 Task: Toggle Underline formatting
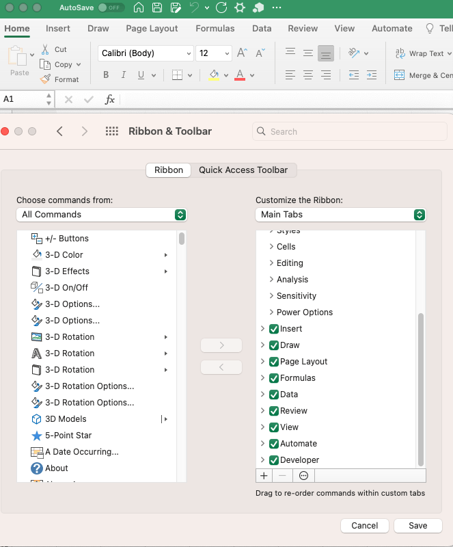141,75
